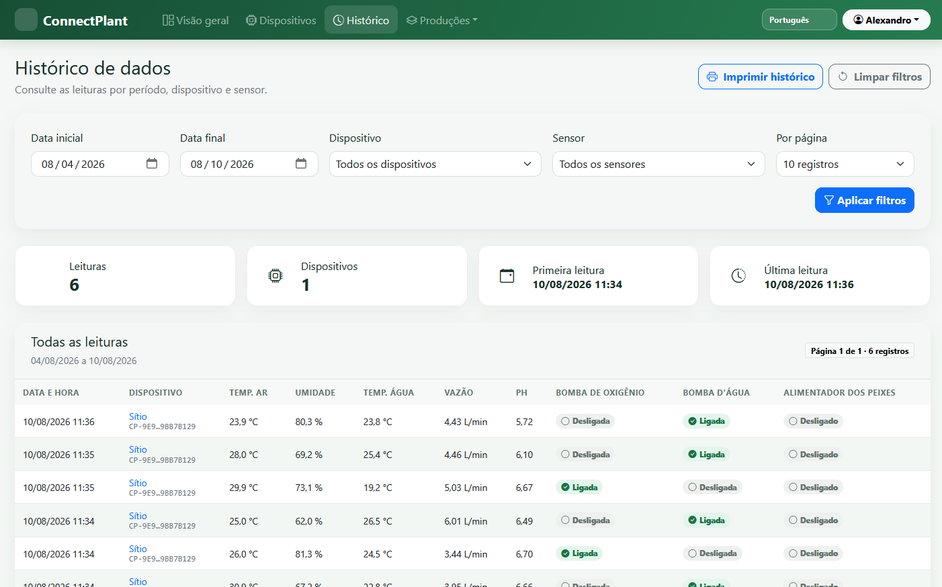Click the Desligada water pump badge in the 81,3 % row
942x587 pixels.
(712, 553)
